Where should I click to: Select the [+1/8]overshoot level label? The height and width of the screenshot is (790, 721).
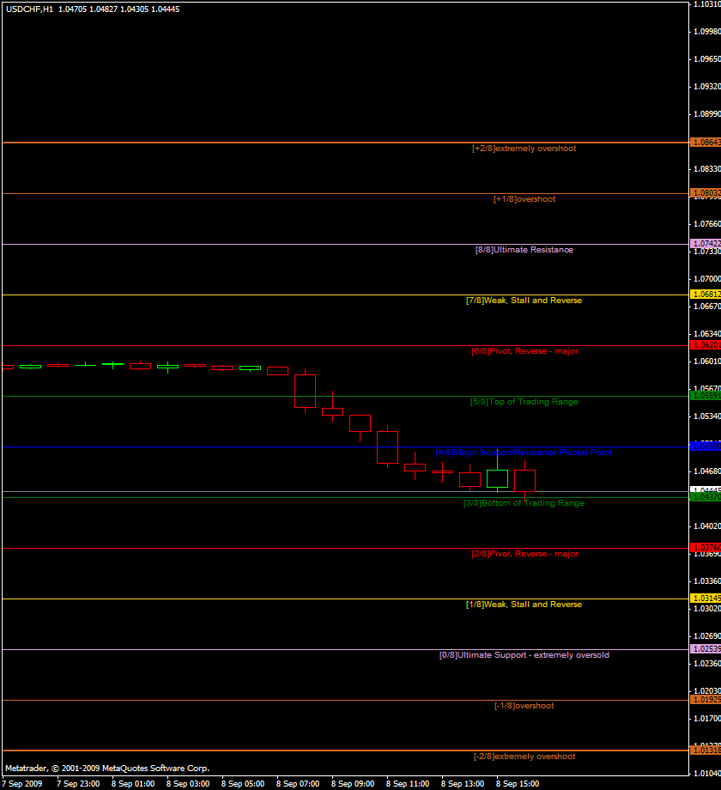(524, 199)
